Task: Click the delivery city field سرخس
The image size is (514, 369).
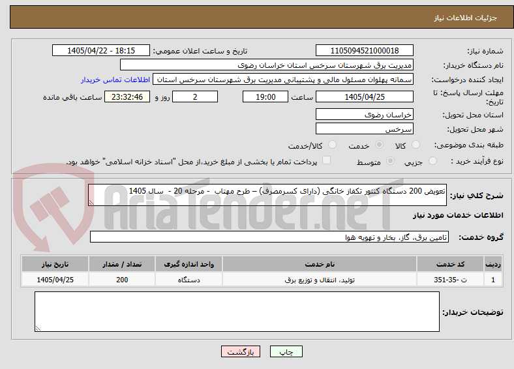Action: (x=365, y=128)
